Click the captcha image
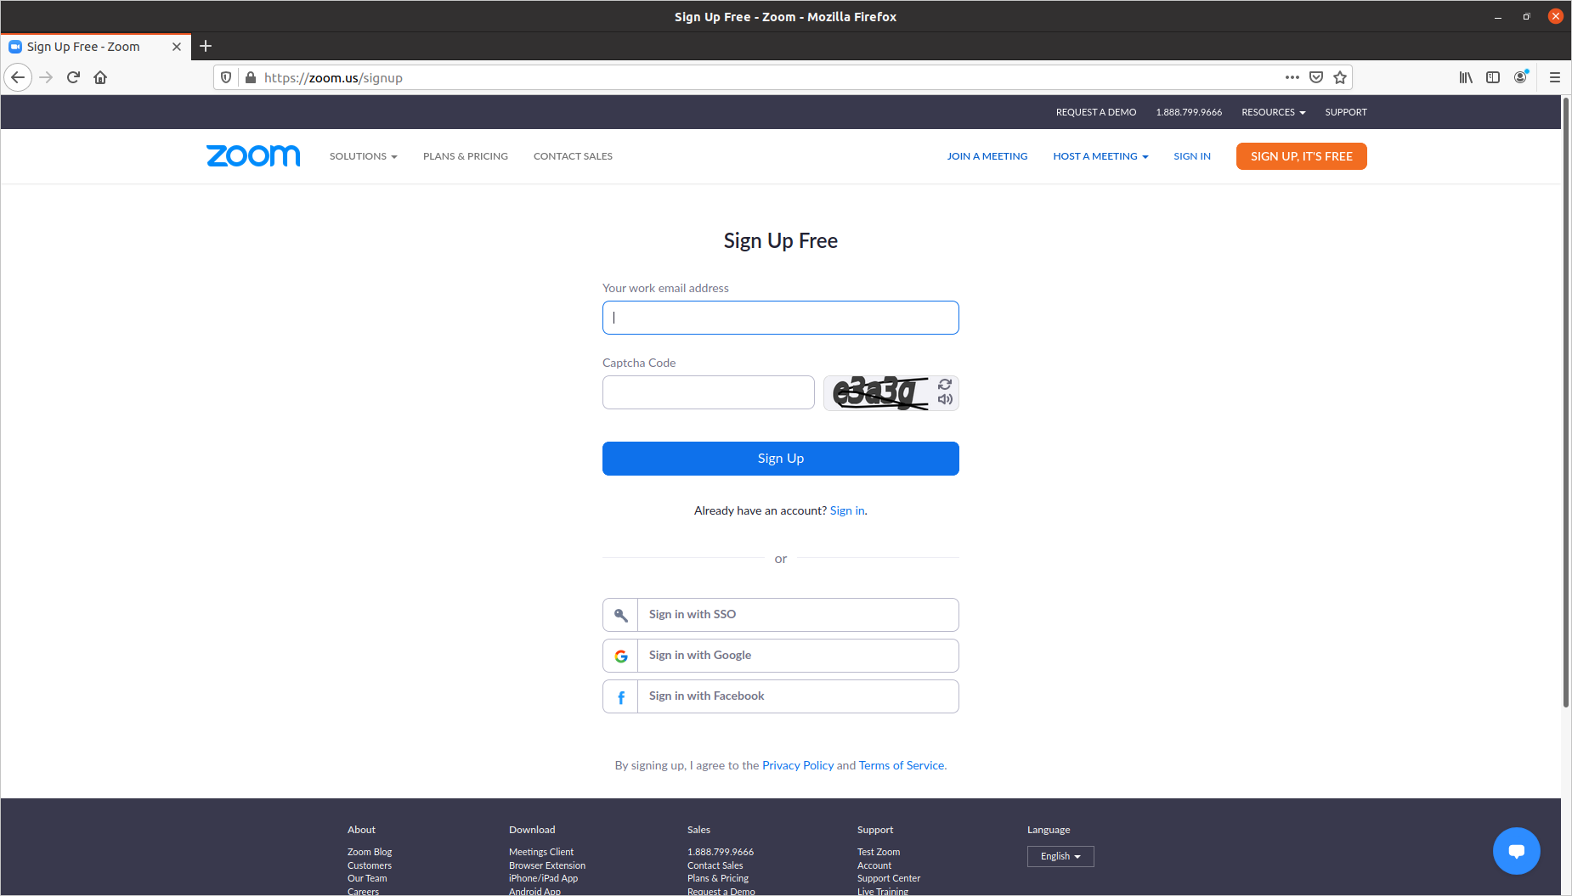This screenshot has width=1572, height=896. [879, 392]
